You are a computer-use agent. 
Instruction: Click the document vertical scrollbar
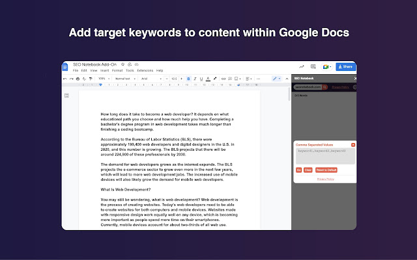pos(289,94)
